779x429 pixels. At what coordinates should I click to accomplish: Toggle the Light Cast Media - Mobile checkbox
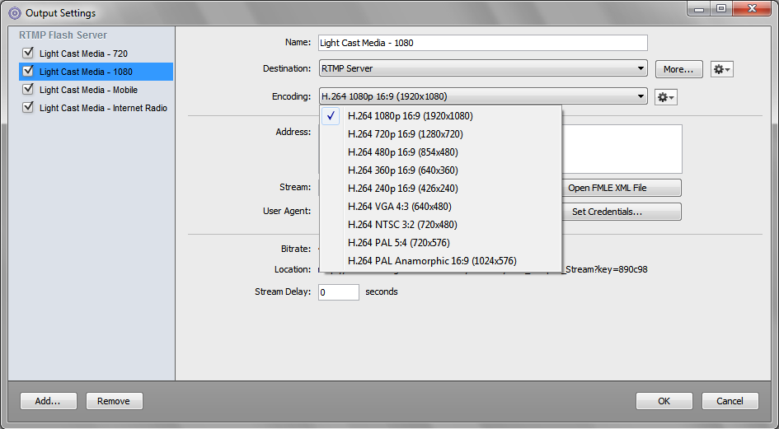pyautogui.click(x=28, y=90)
